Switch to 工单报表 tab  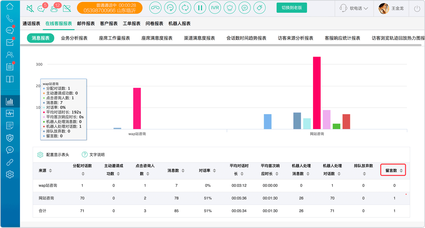click(x=132, y=23)
